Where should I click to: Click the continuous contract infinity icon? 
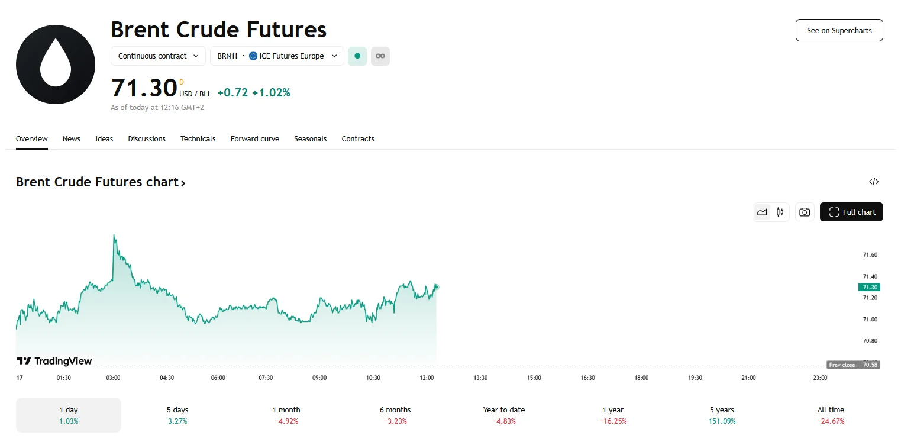(x=380, y=56)
